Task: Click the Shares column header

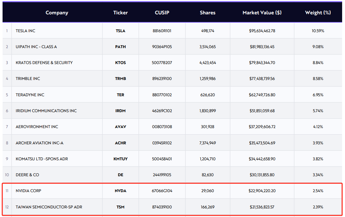Action: (x=207, y=13)
